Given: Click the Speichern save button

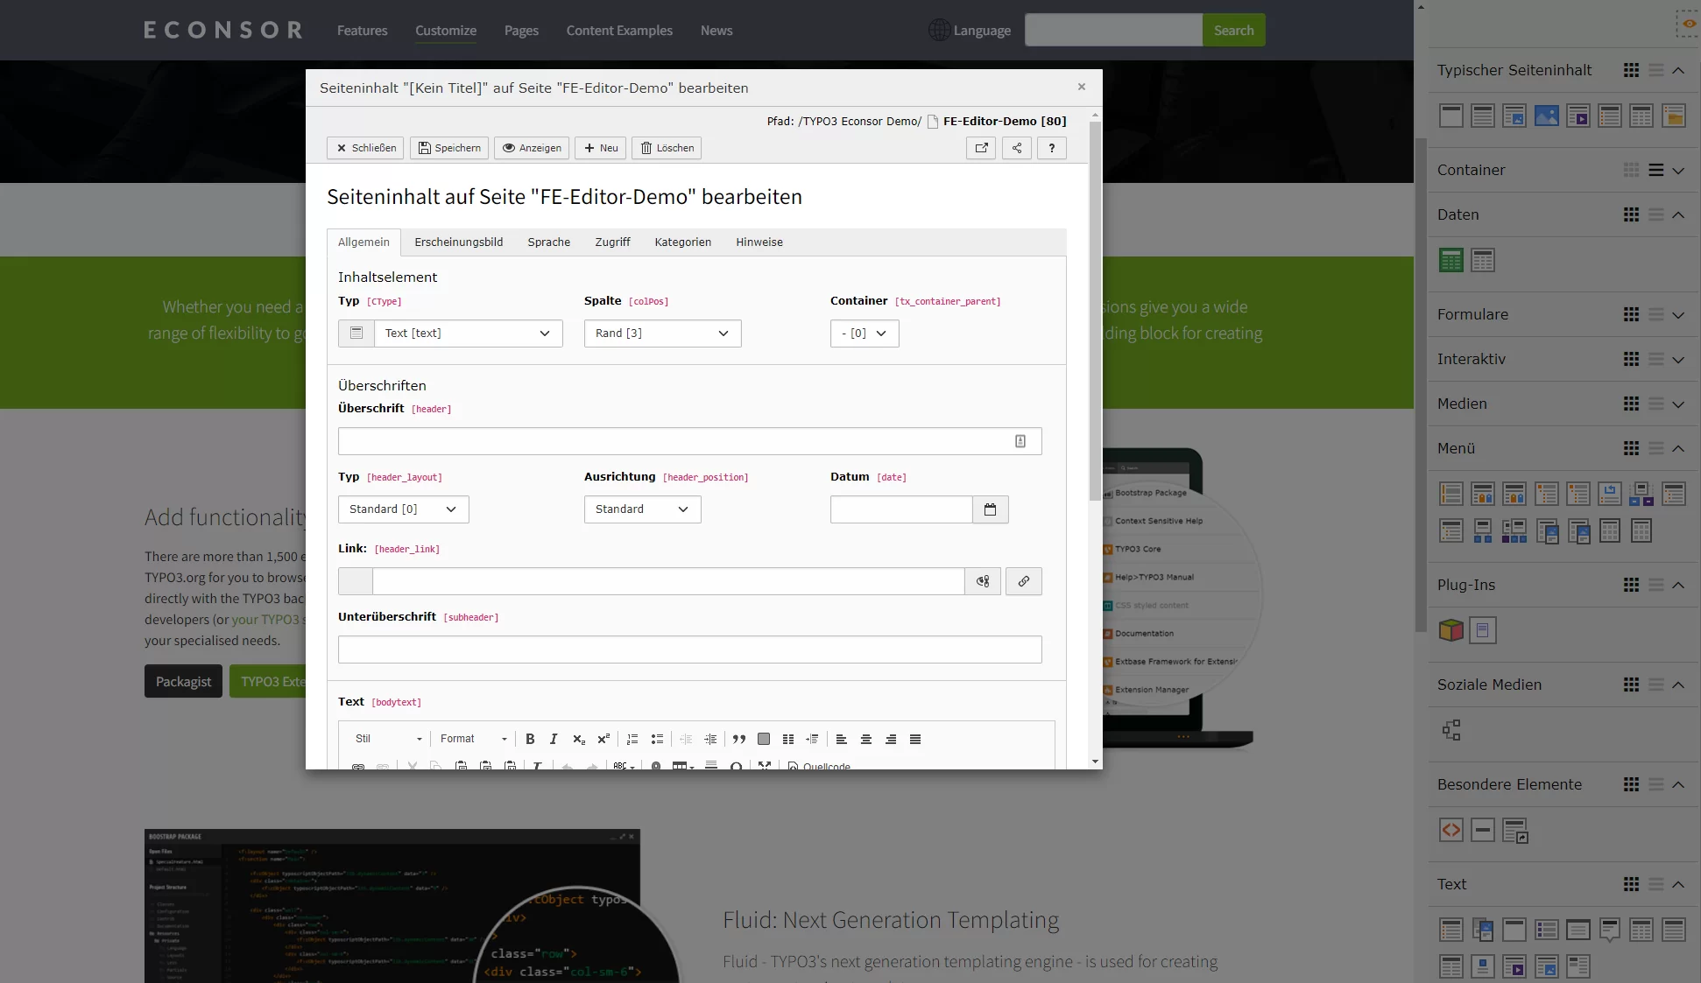Looking at the screenshot, I should [448, 147].
